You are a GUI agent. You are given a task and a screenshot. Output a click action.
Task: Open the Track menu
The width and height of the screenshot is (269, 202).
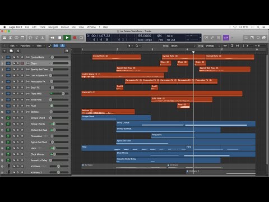(43, 27)
